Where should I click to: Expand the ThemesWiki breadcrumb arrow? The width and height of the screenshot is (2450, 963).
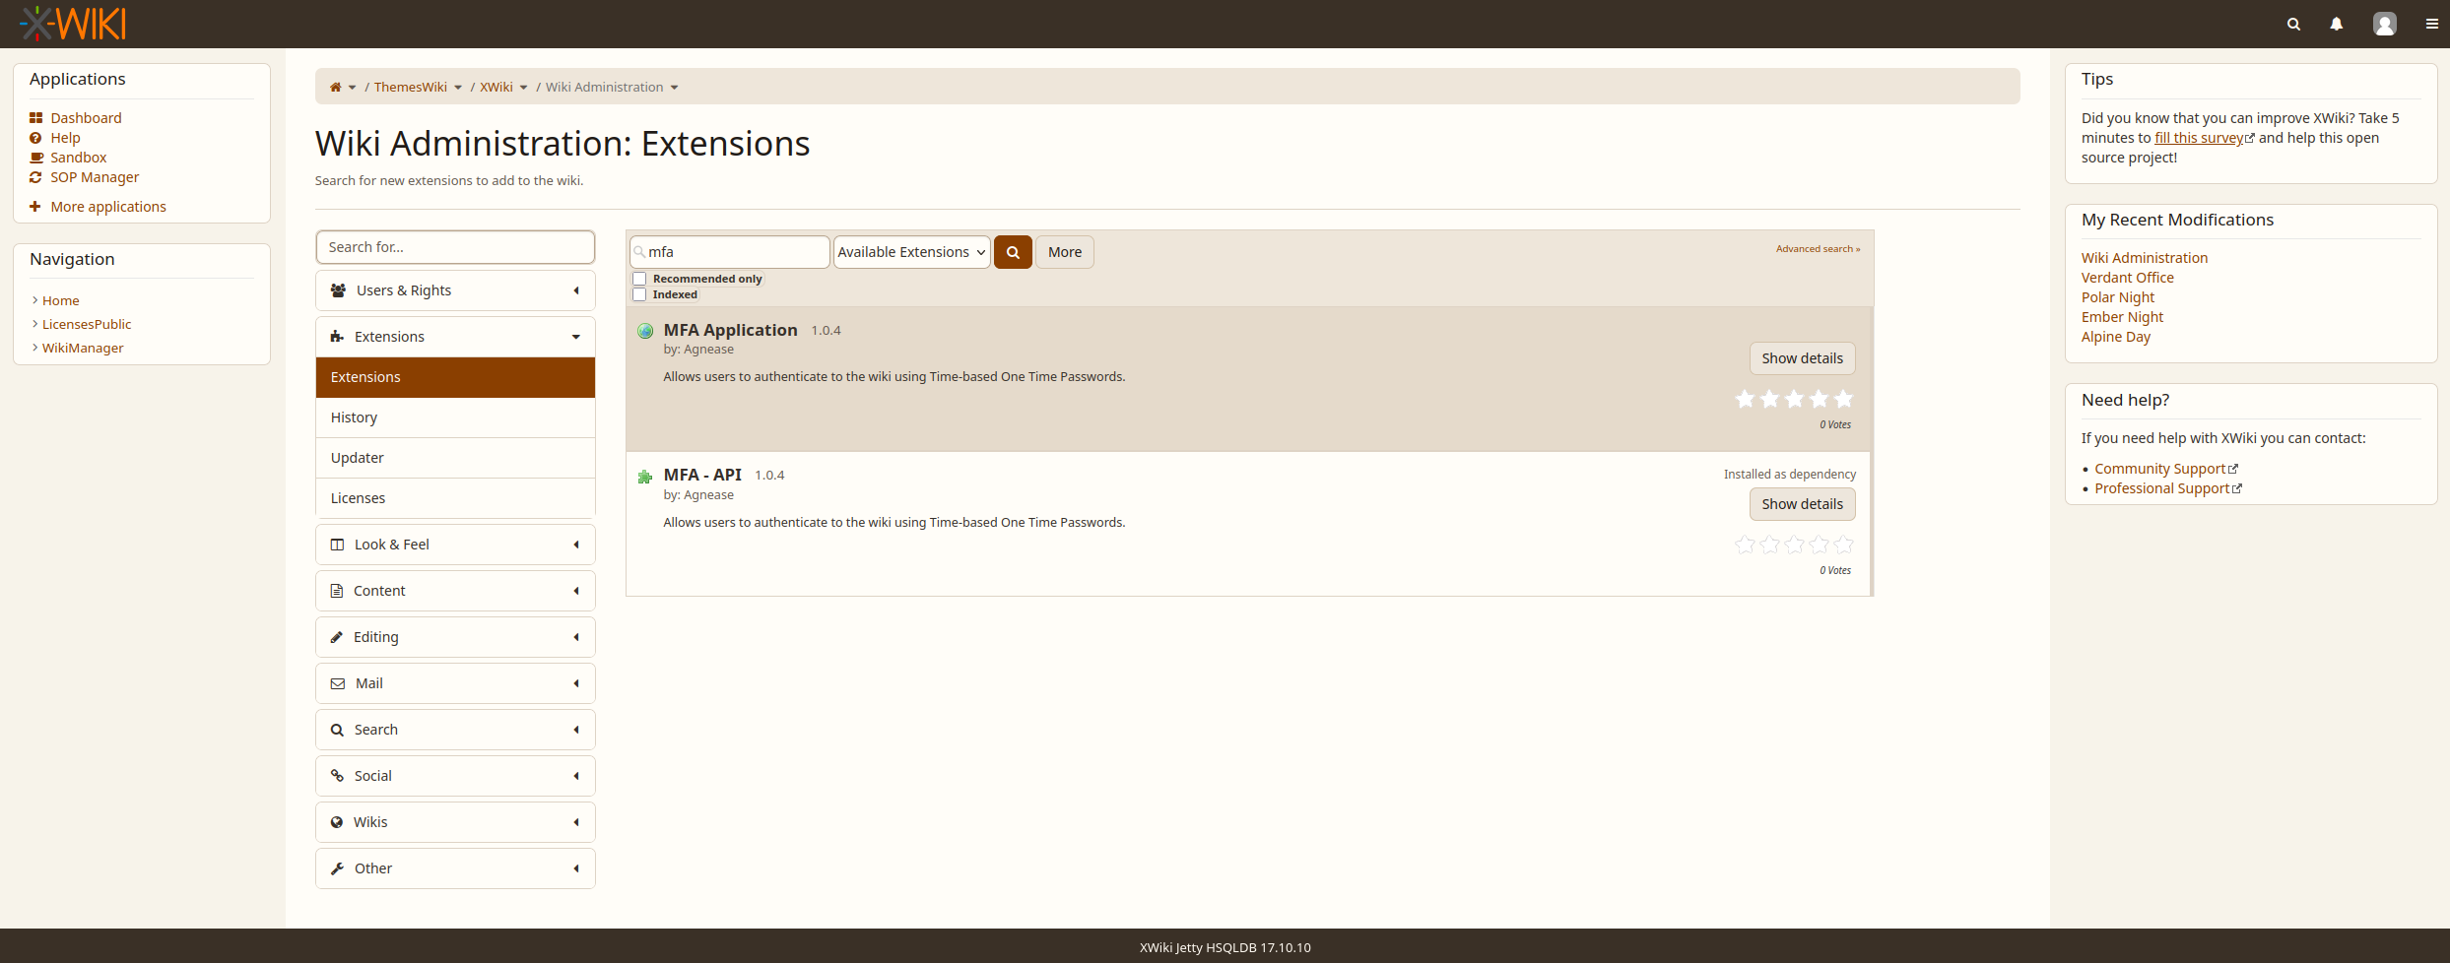pos(458,88)
